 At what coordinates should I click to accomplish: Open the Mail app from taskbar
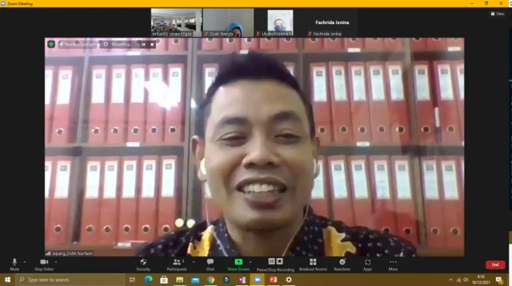click(x=195, y=279)
